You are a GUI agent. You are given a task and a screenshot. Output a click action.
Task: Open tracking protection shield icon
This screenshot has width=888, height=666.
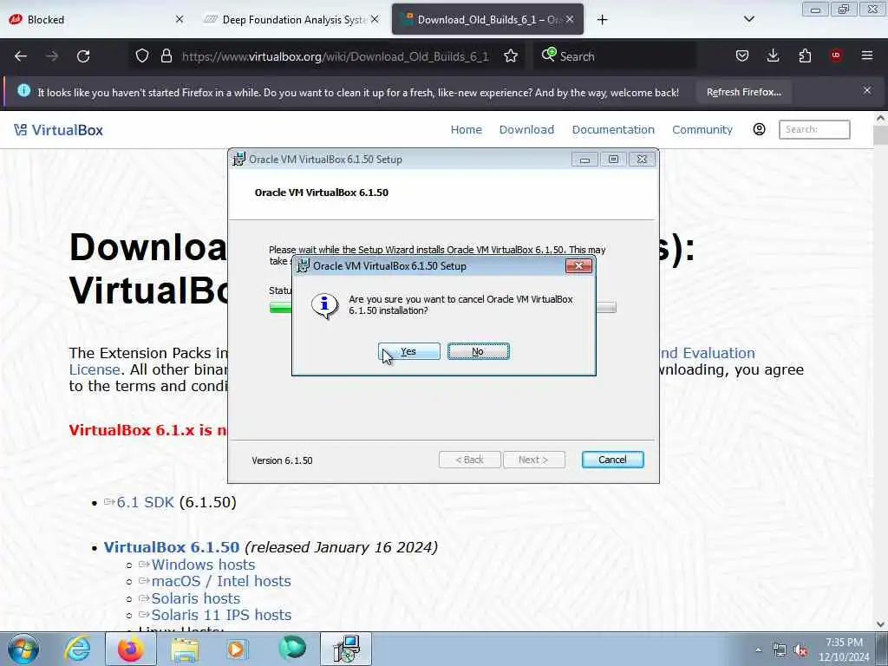(x=142, y=56)
